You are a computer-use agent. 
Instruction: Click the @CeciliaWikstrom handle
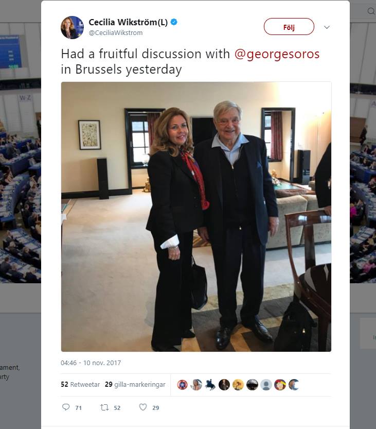[x=116, y=33]
